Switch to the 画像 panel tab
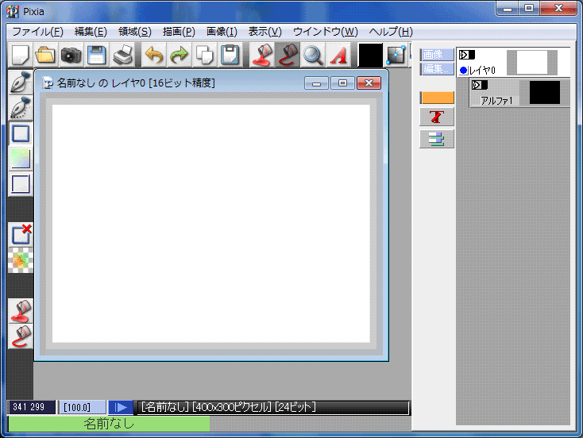This screenshot has width=583, height=438. [437, 55]
